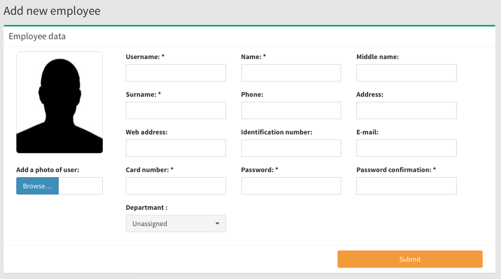Click the Add new employee page title
This screenshot has width=501, height=279.
tap(52, 11)
